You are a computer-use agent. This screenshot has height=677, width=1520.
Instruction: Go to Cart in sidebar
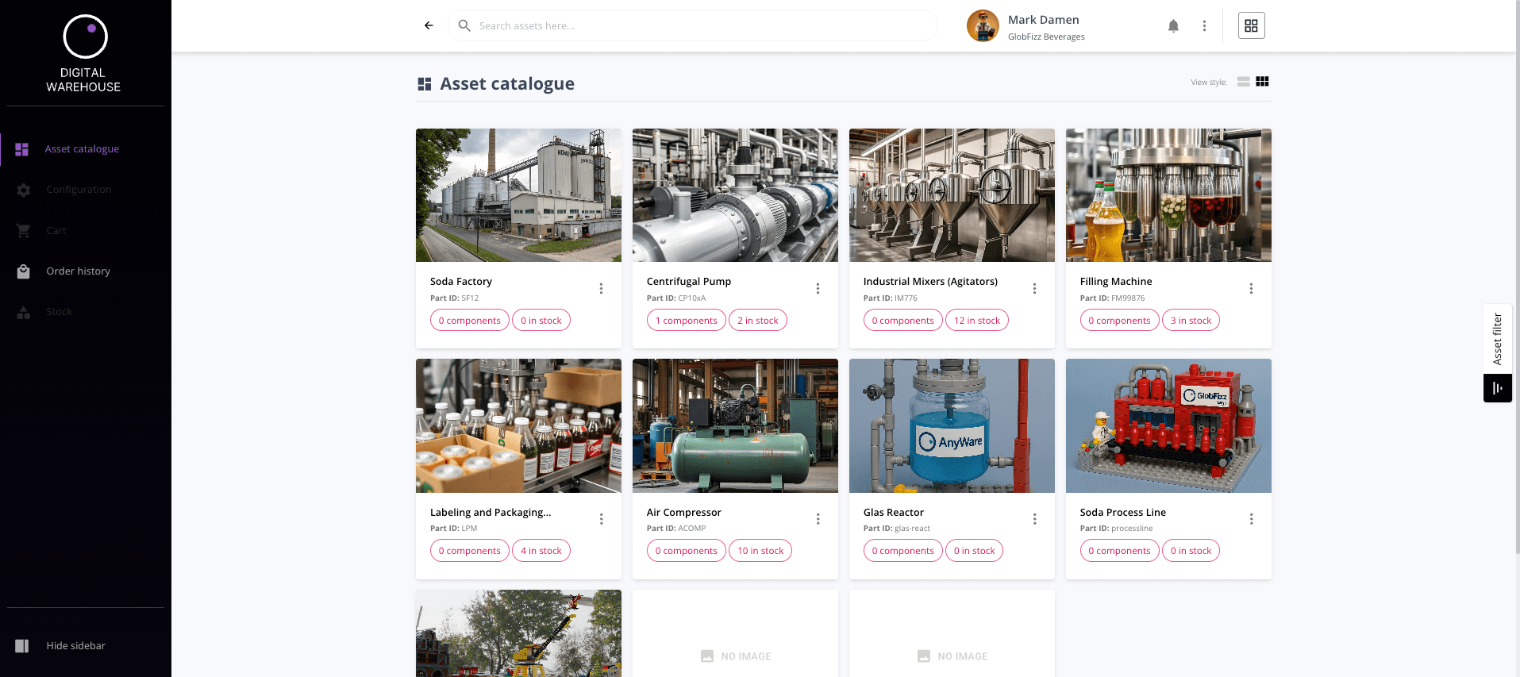56,230
